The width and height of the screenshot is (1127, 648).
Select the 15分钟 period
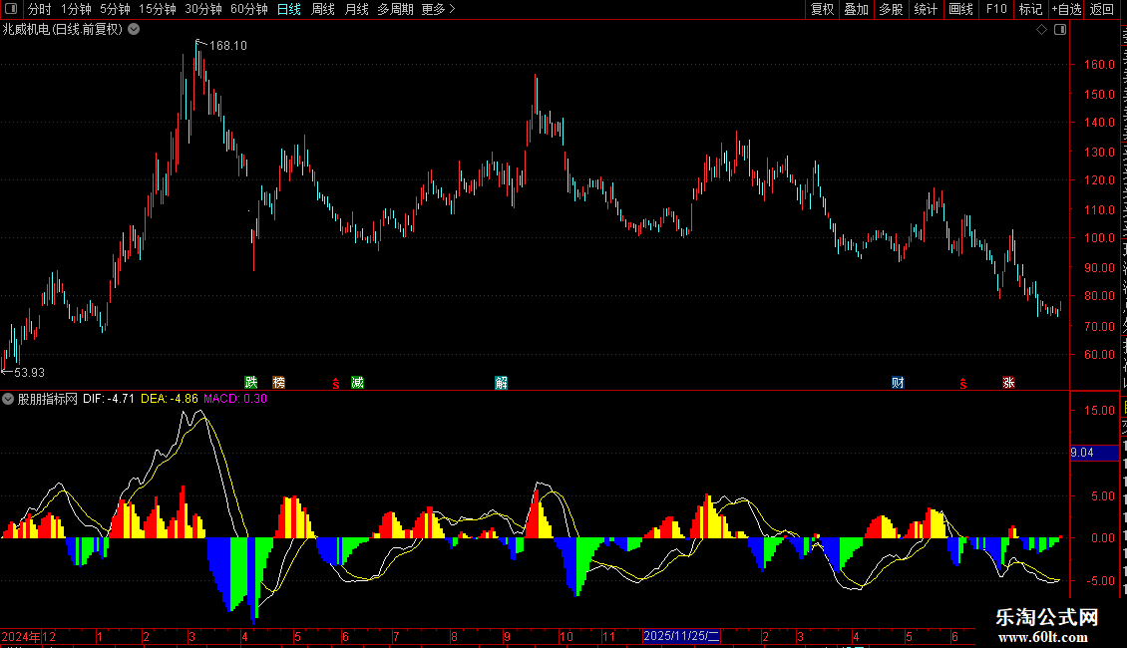158,9
